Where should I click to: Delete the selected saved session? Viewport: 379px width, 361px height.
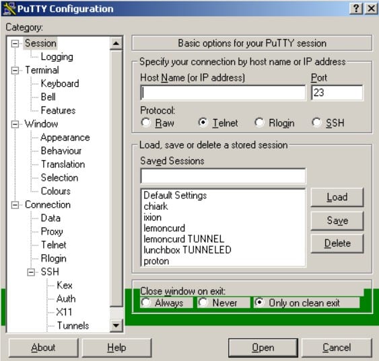click(337, 243)
